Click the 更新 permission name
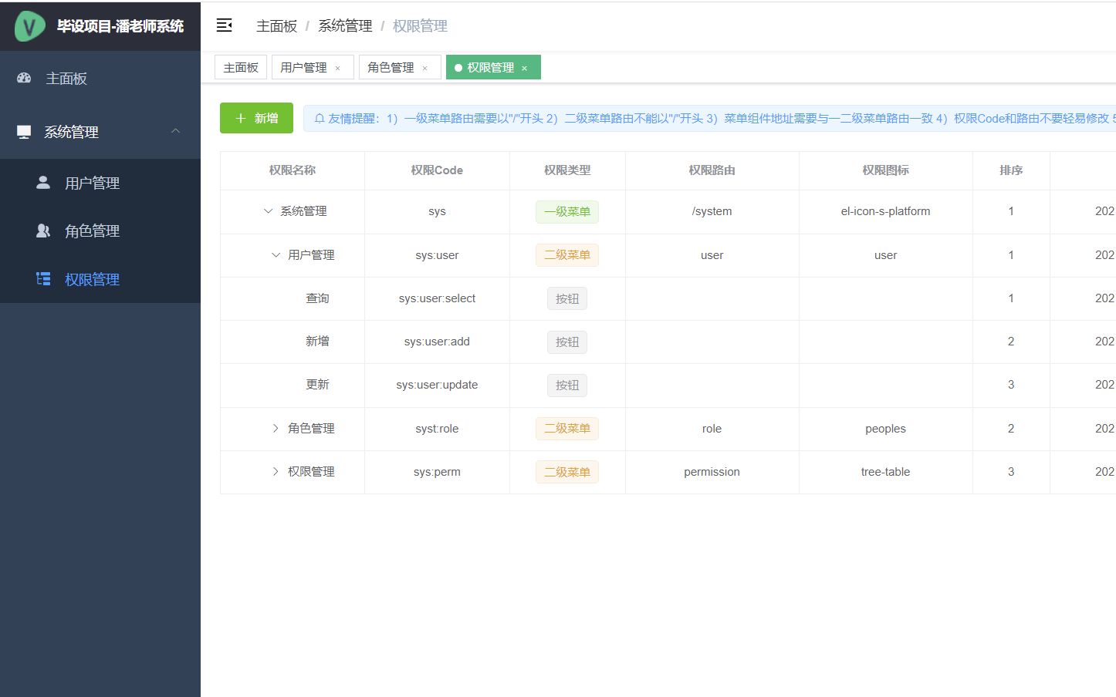 click(317, 385)
